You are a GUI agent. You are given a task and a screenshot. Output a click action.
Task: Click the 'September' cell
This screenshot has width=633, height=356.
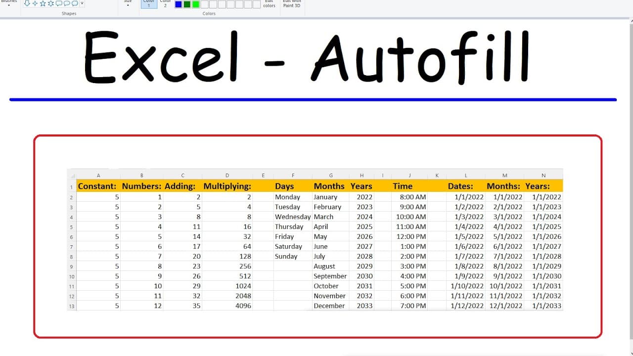(330, 276)
